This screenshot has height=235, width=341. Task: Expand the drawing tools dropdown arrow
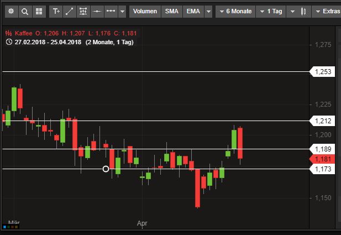(x=122, y=11)
